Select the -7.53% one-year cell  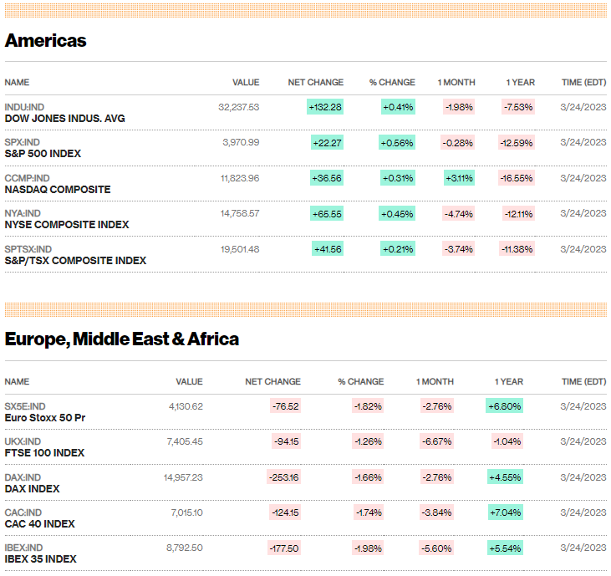[518, 107]
